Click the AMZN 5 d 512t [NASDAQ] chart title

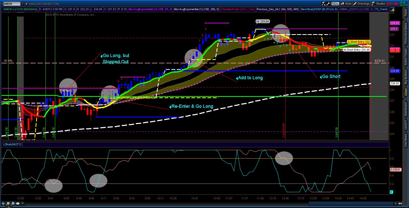20,9
